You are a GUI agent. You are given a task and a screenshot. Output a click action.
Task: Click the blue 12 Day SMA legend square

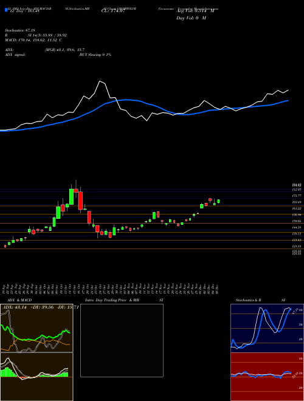(6, 10)
